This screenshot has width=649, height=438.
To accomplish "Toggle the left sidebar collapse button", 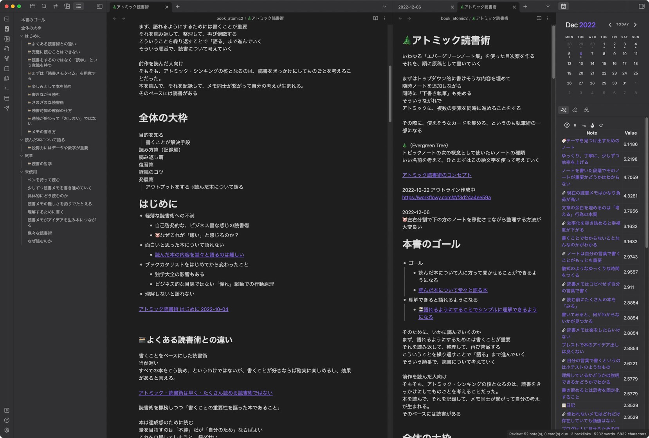I will tap(99, 6).
